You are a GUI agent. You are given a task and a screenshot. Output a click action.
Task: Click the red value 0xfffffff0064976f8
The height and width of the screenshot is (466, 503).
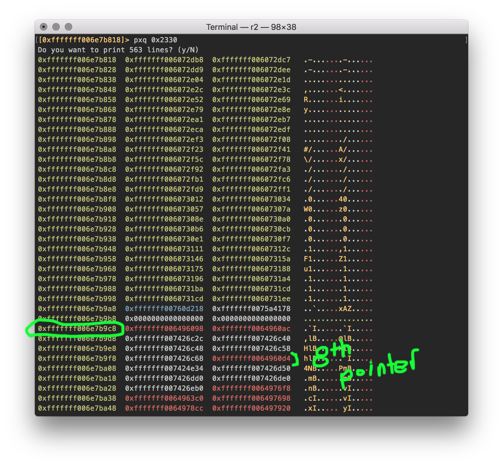pyautogui.click(x=251, y=389)
